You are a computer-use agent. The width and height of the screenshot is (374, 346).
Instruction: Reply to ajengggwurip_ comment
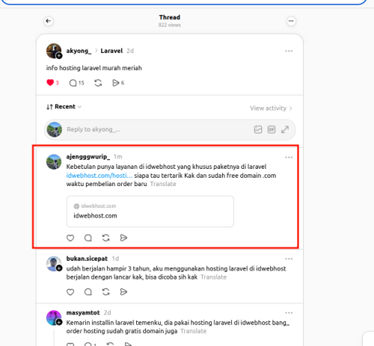click(88, 238)
